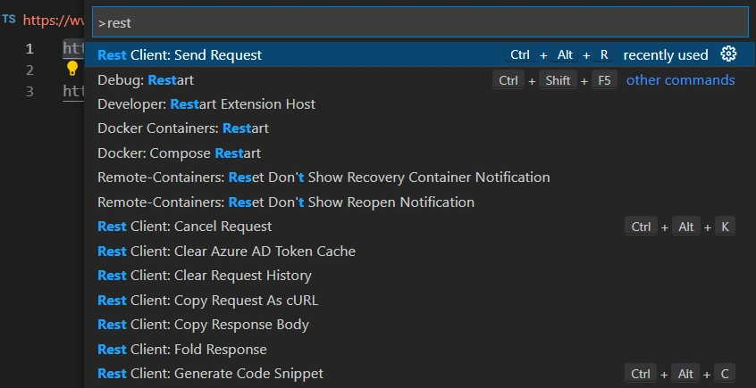
Task: Select Docker Containers: Restart entry
Action: pos(418,128)
